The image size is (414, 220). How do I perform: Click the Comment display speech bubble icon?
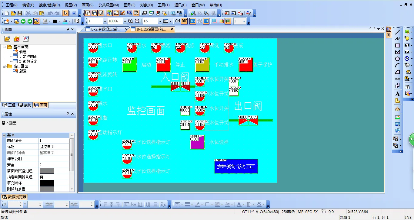coord(407,65)
